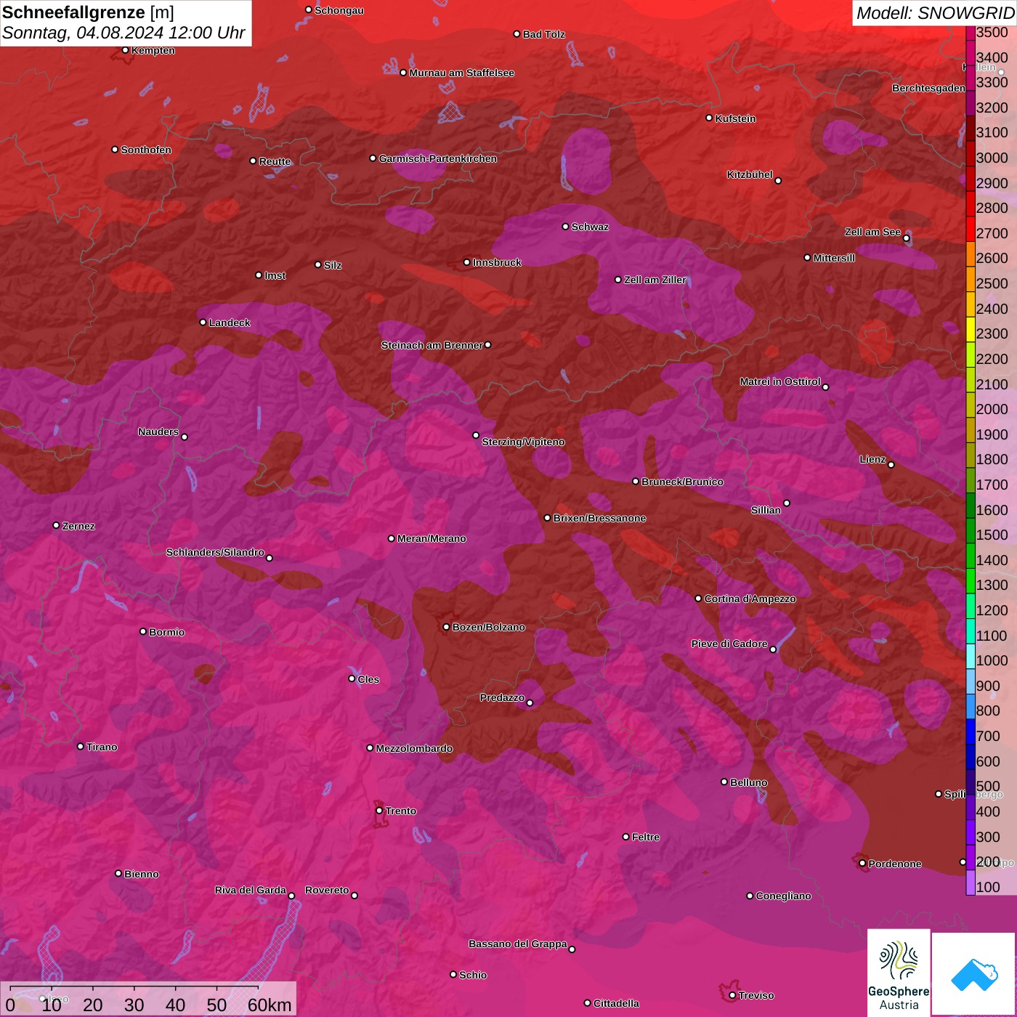Click the "Mittersill" label
The image size is (1017, 1017).
click(834, 258)
